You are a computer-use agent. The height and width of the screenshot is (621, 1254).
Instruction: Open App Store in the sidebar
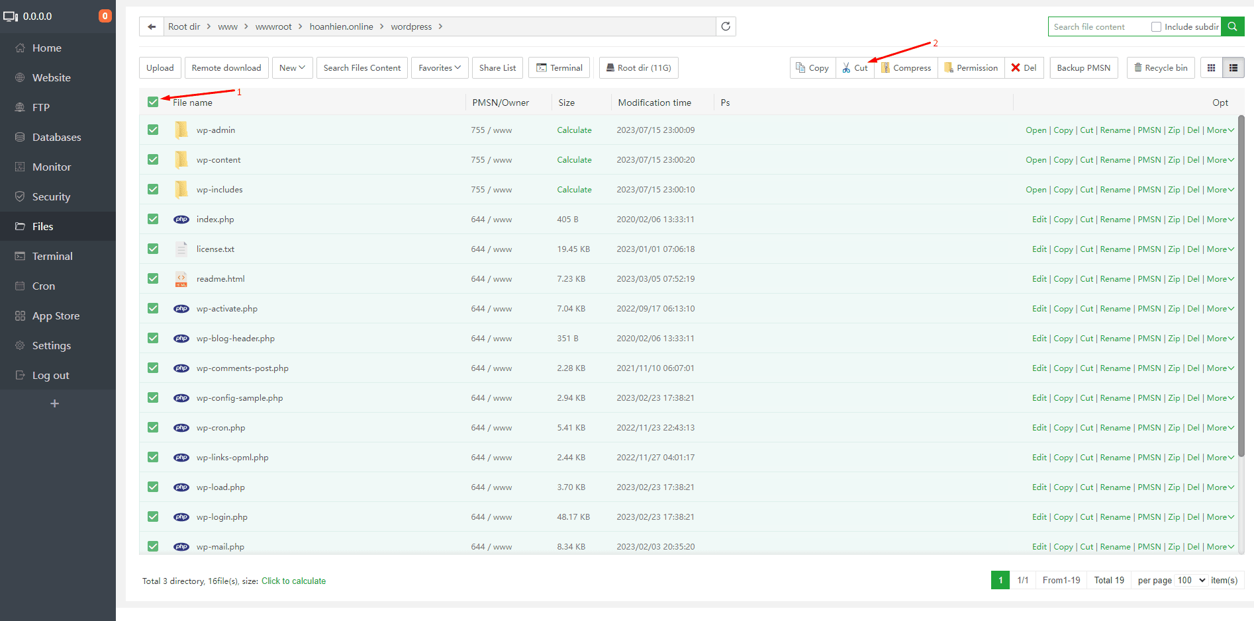point(56,315)
